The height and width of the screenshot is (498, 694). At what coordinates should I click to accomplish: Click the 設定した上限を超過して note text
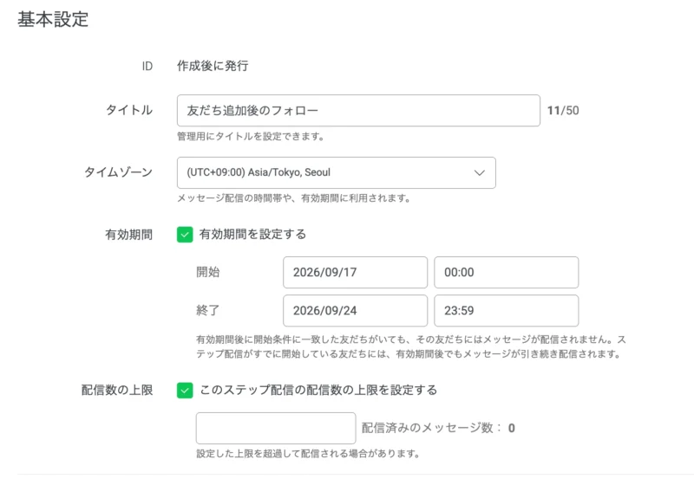[x=308, y=454]
